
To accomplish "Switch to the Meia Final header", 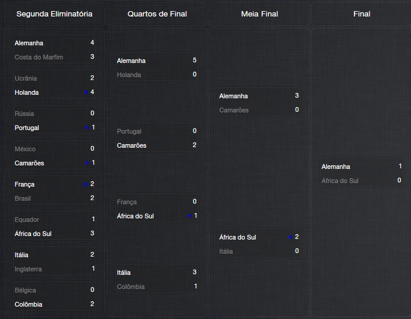I will coord(259,14).
